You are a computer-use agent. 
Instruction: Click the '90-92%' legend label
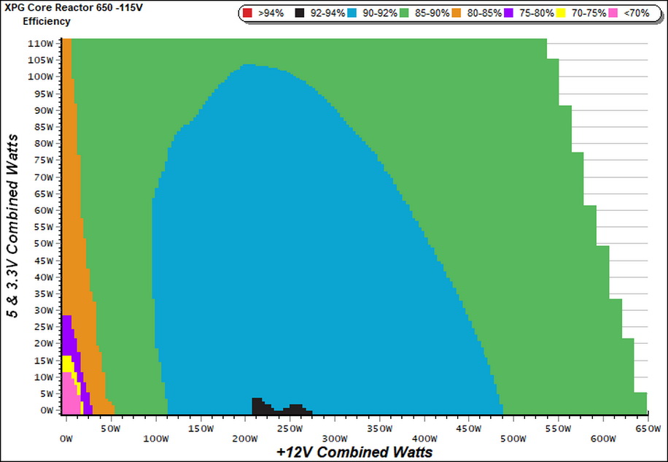[380, 14]
